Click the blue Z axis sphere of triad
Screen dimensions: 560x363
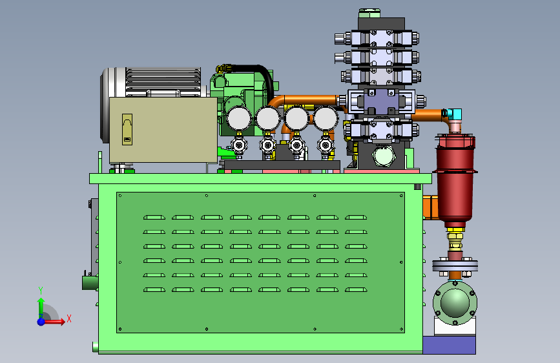(41, 322)
